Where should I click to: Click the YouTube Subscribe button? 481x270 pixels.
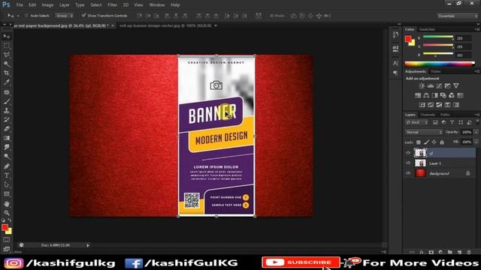[301, 262]
